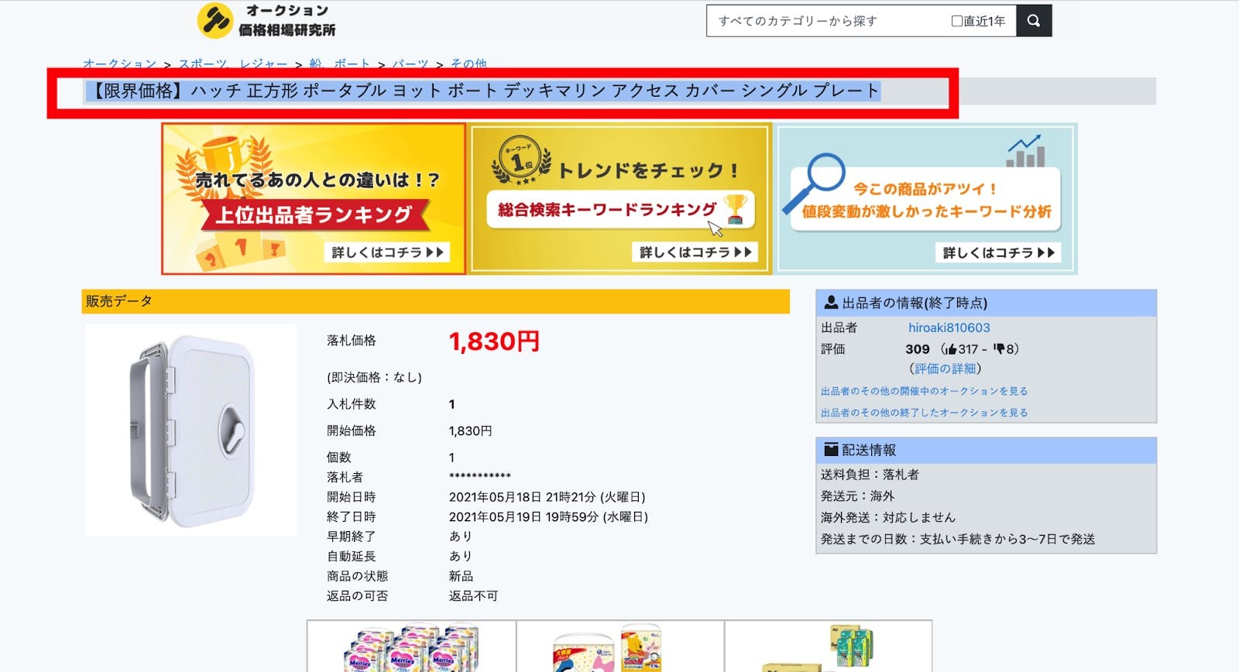The height and width of the screenshot is (672, 1239).
Task: Click 詳しくはコチラ on keyword ranking banner
Action: [695, 252]
